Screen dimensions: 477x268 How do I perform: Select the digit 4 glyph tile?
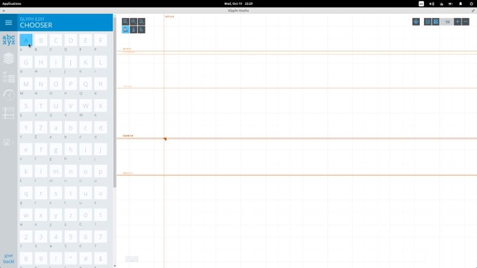coord(55,237)
